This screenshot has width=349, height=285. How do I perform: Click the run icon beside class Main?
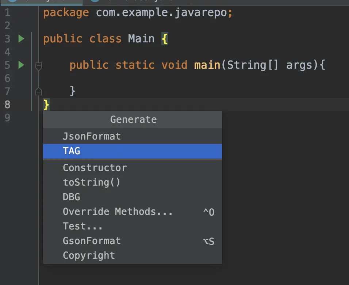(x=21, y=38)
